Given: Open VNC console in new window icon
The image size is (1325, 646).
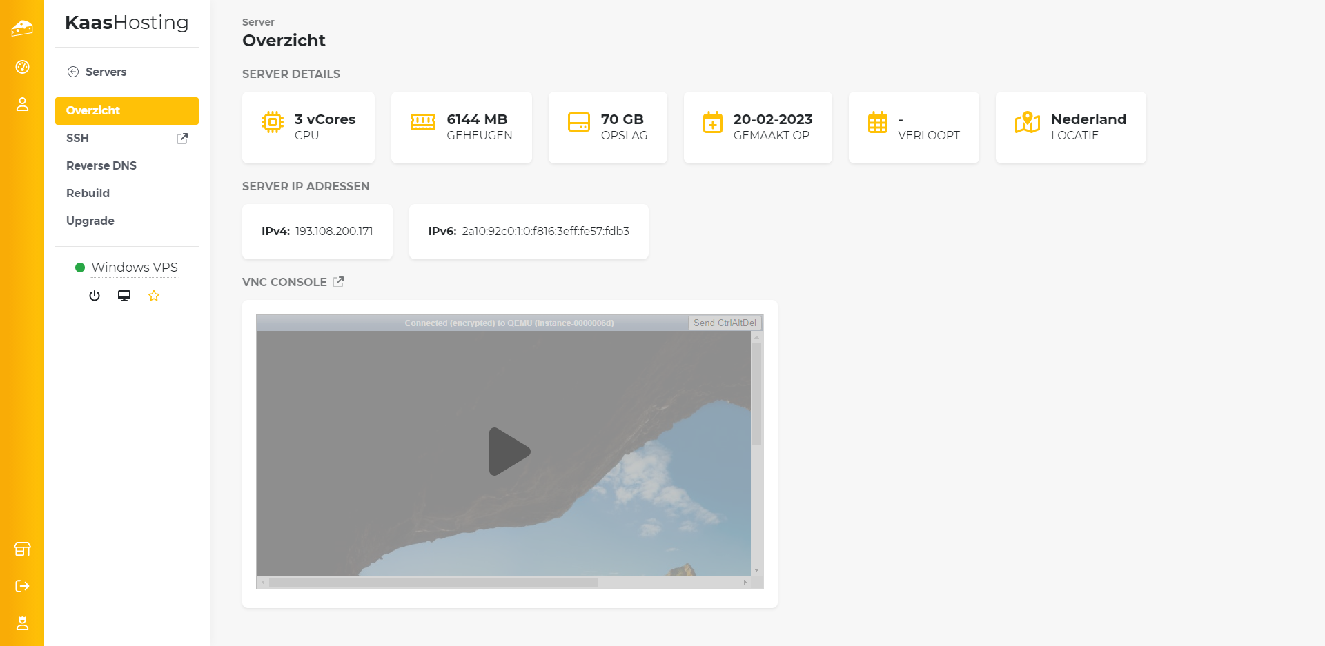Looking at the screenshot, I should [338, 282].
